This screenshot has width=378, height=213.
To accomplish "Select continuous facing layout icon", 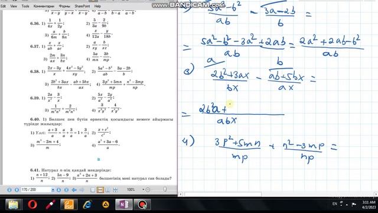I will [x=115, y=190].
